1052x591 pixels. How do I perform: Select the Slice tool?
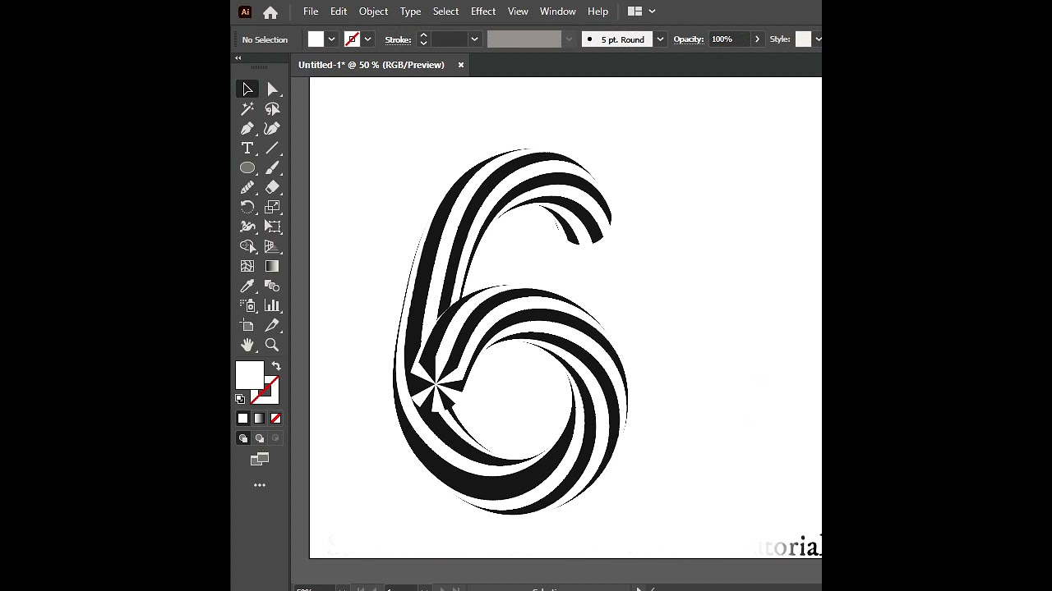tap(273, 325)
